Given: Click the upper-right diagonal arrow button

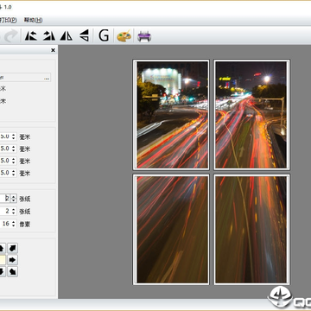Looking at the screenshot, I should pos(12,248).
